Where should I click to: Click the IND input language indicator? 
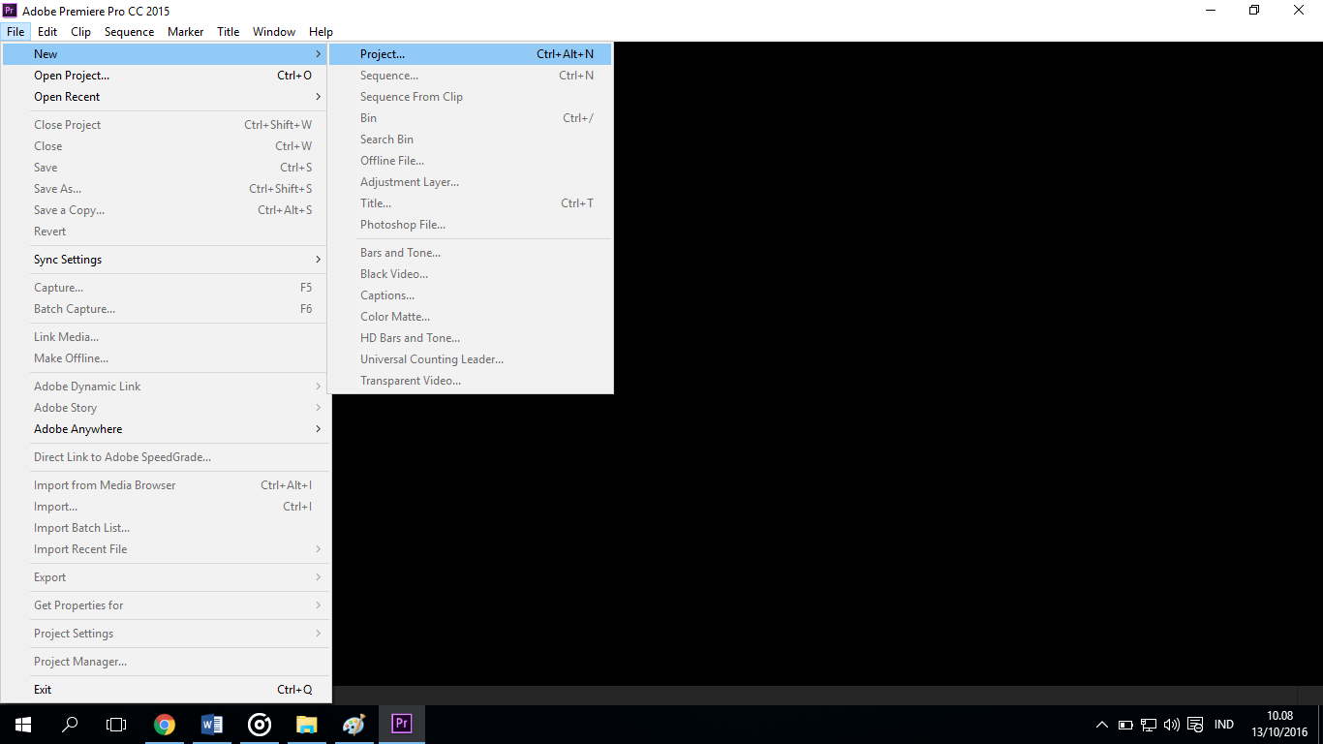1224,725
